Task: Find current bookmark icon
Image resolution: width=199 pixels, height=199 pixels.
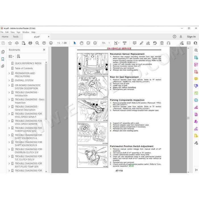Action: point(18,56)
